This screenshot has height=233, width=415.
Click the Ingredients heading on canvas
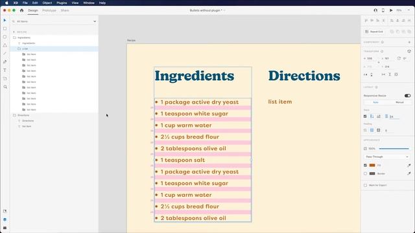[x=195, y=76]
